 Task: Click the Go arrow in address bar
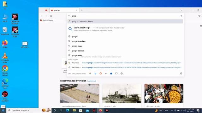(x=181, y=16)
